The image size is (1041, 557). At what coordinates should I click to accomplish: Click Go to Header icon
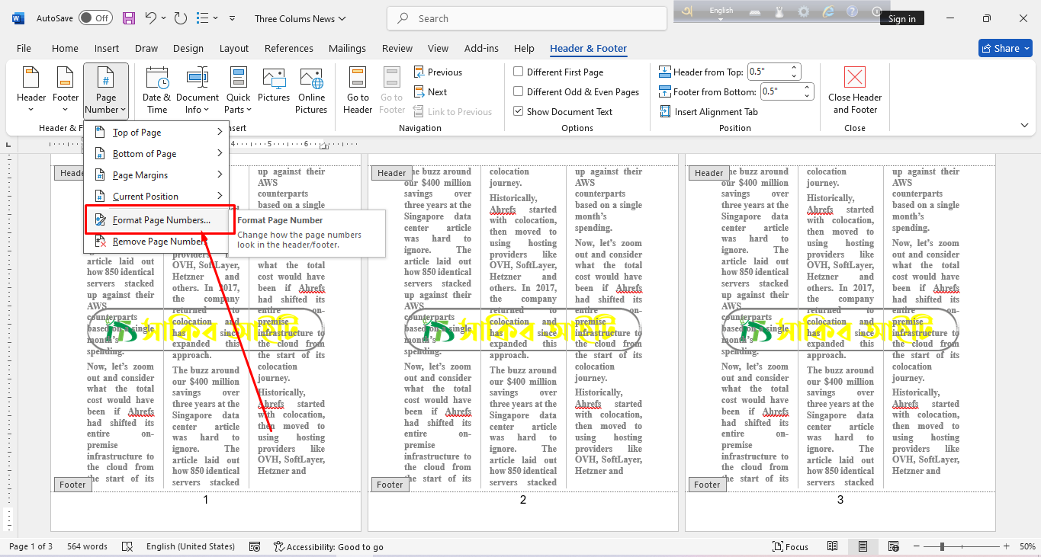358,79
